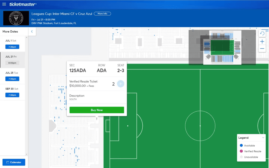Open the More Info link
Viewport: 269px width, 168px height.
tap(102, 14)
